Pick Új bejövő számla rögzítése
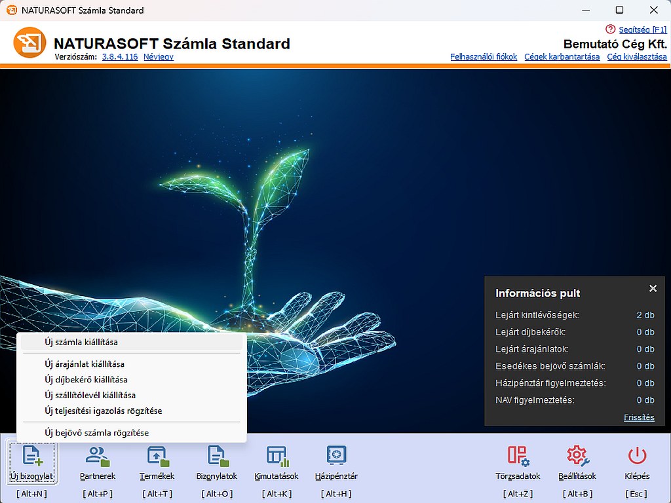 pos(96,433)
